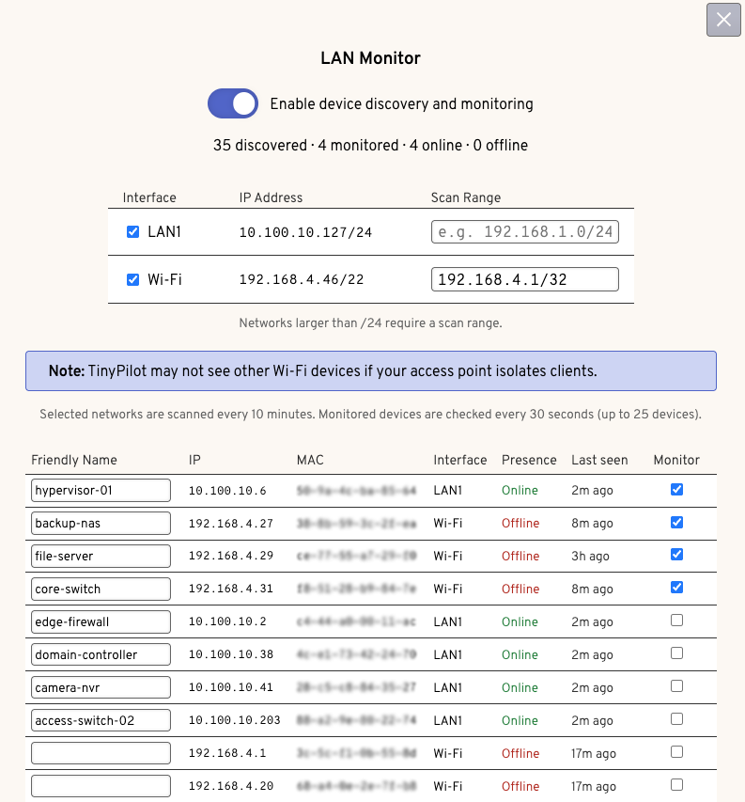Click IP address 192.168.4.31
This screenshot has height=802, width=745.
[231, 589]
